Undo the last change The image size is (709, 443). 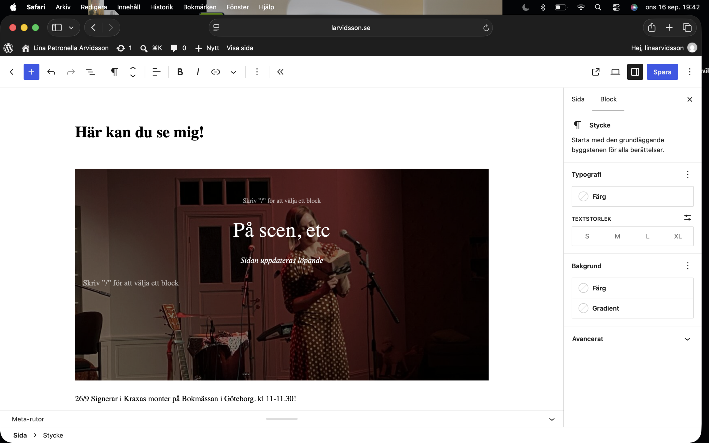coord(51,72)
